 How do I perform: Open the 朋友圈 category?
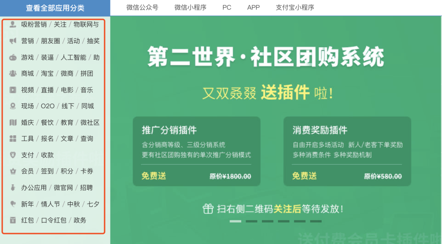50,41
